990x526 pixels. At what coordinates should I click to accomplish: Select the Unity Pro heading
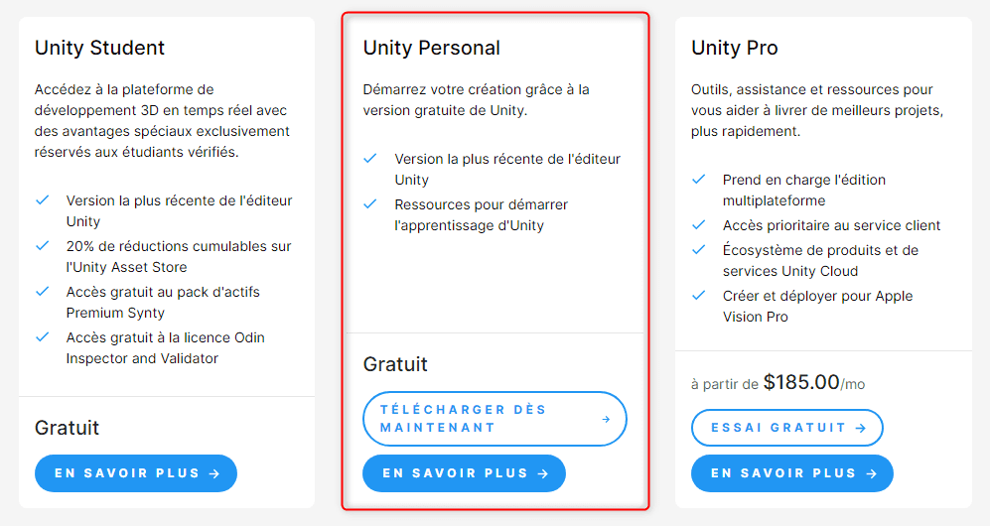coord(734,48)
